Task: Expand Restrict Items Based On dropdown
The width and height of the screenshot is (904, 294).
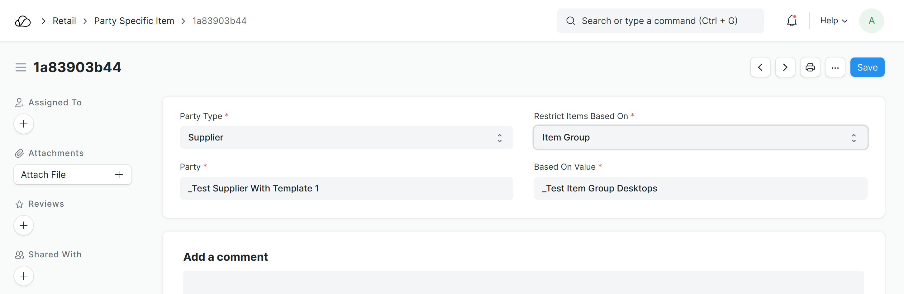Action: pos(700,138)
